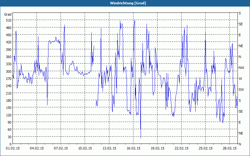
Task: Click the 390 y-axis value
Action: tap(9, 50)
